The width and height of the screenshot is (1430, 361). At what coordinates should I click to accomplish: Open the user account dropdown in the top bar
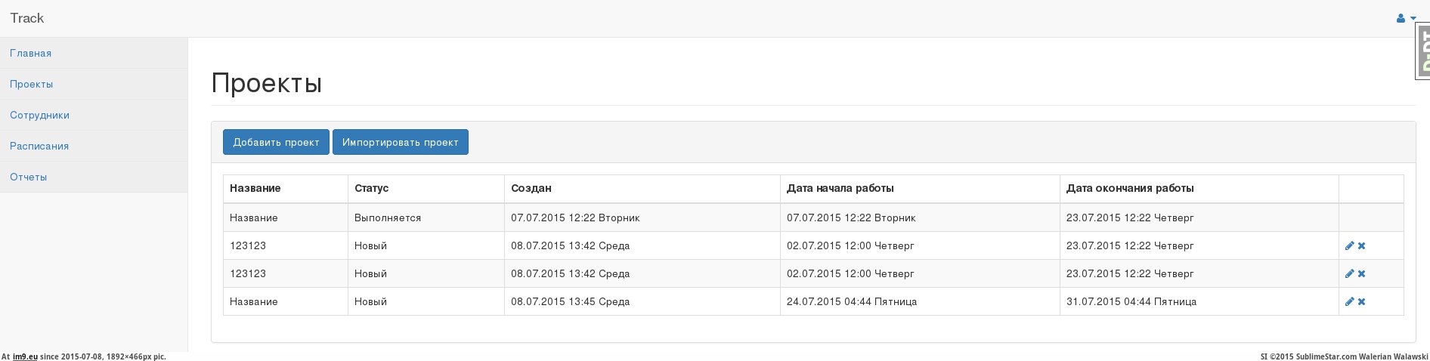(1405, 18)
